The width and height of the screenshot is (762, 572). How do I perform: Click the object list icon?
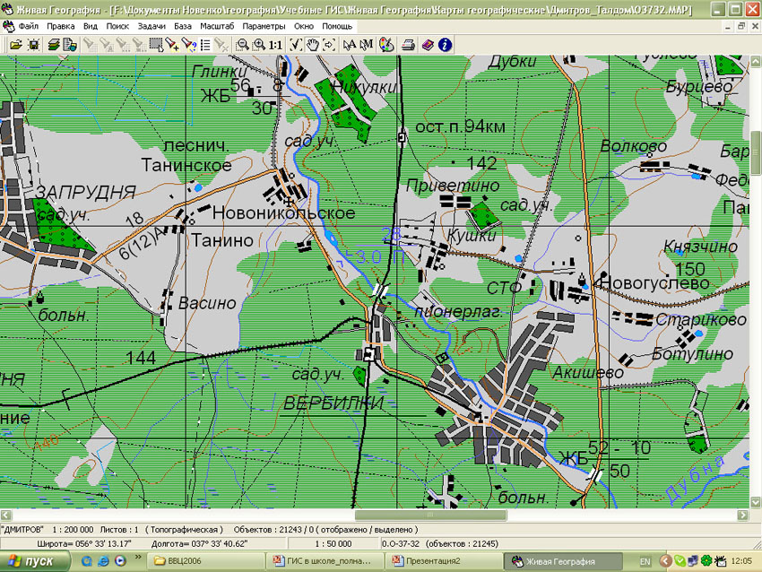point(205,44)
